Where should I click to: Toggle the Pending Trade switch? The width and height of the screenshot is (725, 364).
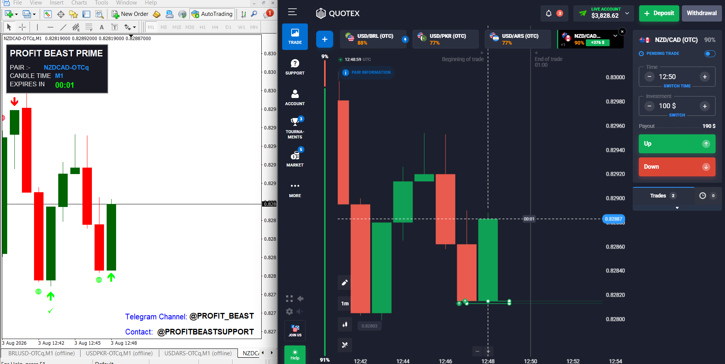(x=710, y=54)
